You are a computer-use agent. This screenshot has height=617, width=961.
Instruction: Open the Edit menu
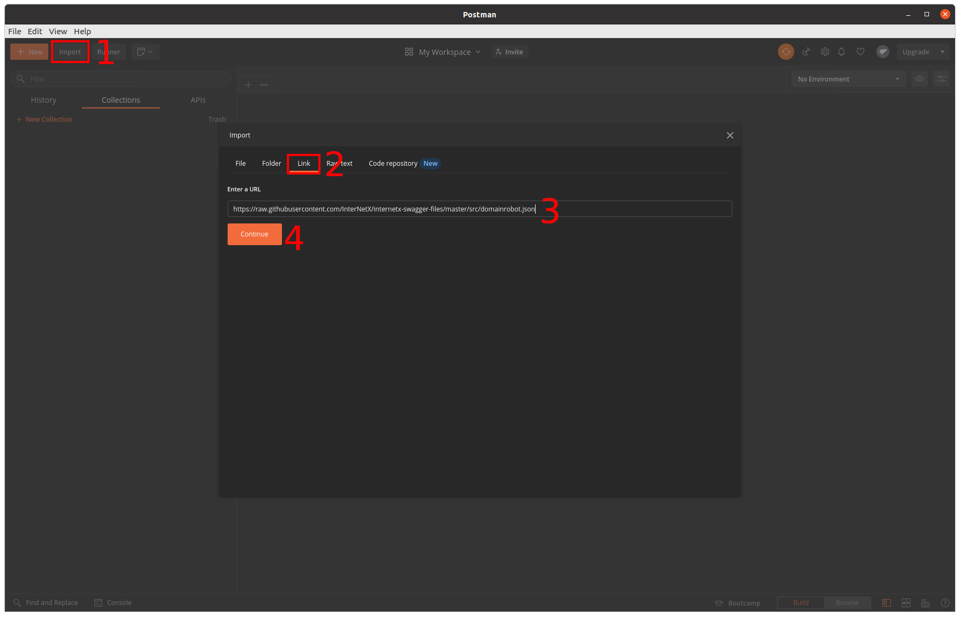35,32
